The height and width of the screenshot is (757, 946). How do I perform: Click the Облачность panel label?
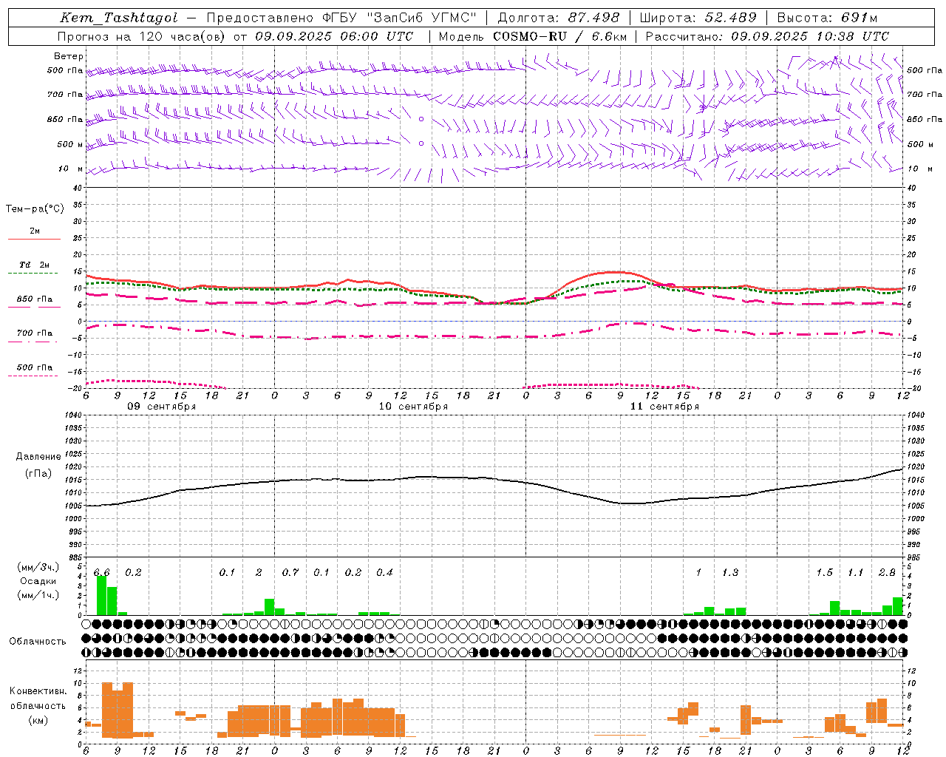coord(38,642)
